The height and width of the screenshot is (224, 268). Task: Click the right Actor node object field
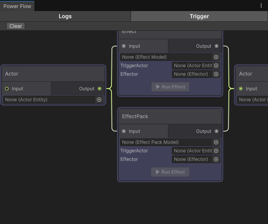[x=252, y=100]
